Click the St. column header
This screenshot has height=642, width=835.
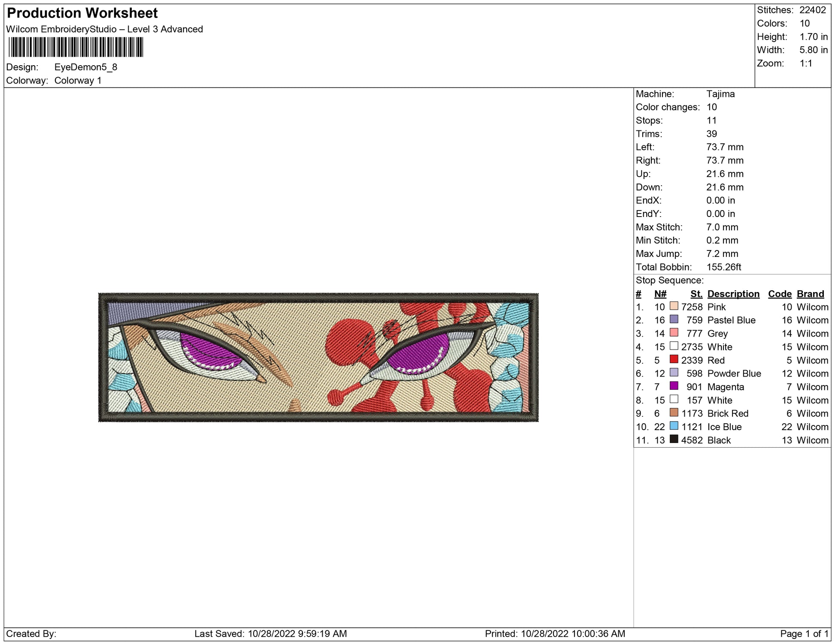coord(696,294)
